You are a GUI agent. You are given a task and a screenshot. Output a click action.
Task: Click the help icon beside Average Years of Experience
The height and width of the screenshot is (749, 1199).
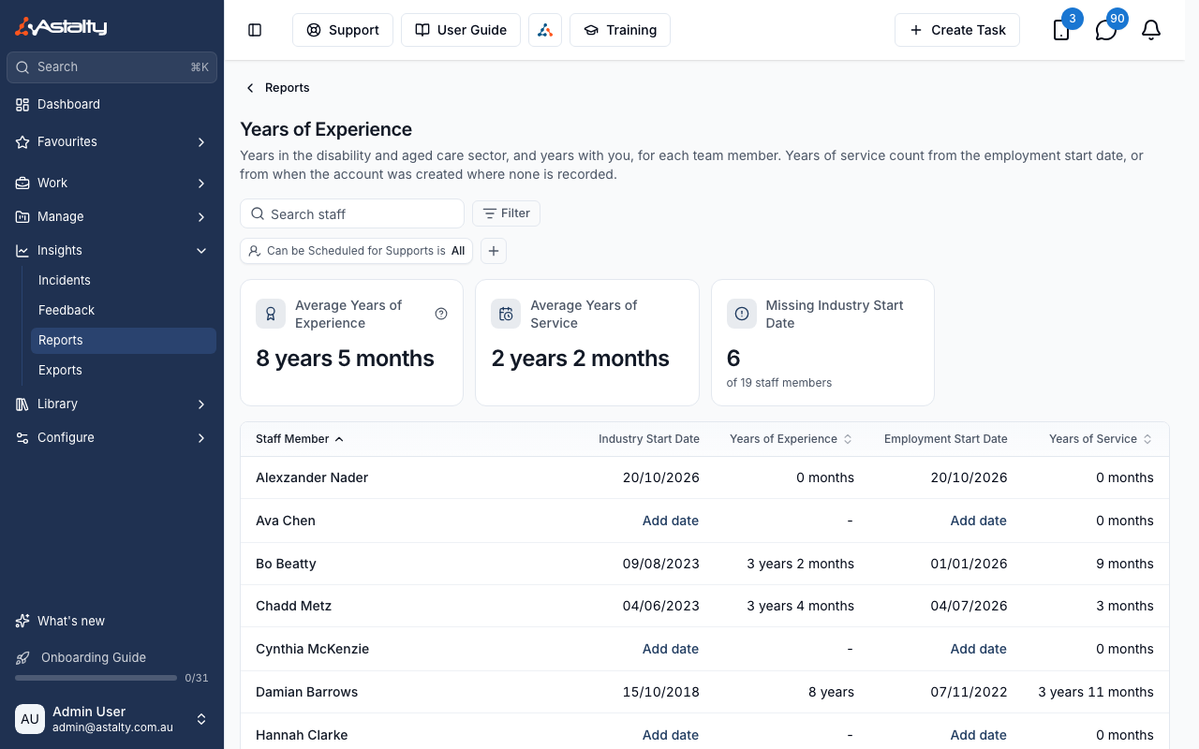[x=441, y=314]
